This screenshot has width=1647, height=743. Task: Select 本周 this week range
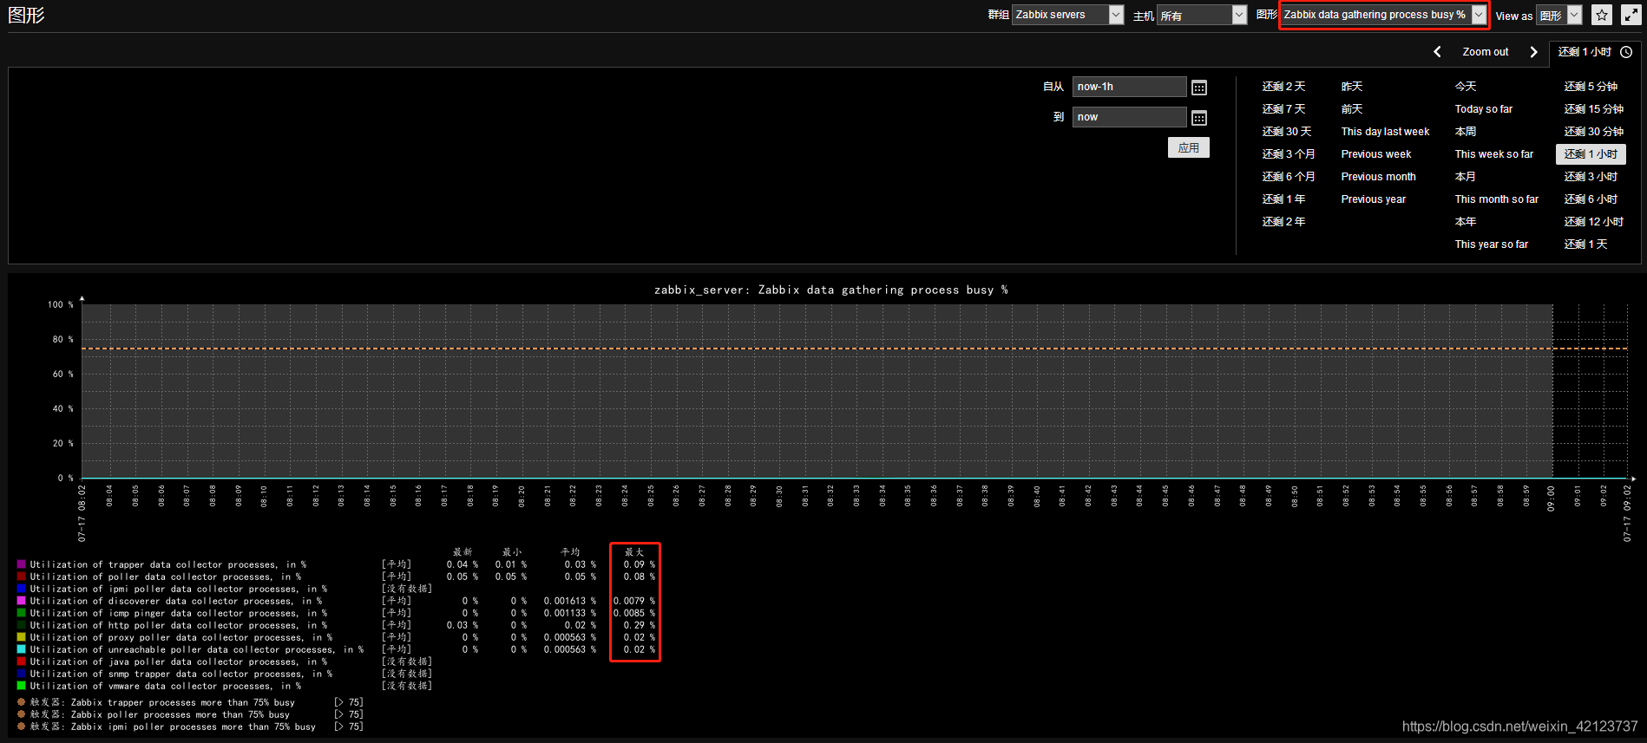point(1466,132)
